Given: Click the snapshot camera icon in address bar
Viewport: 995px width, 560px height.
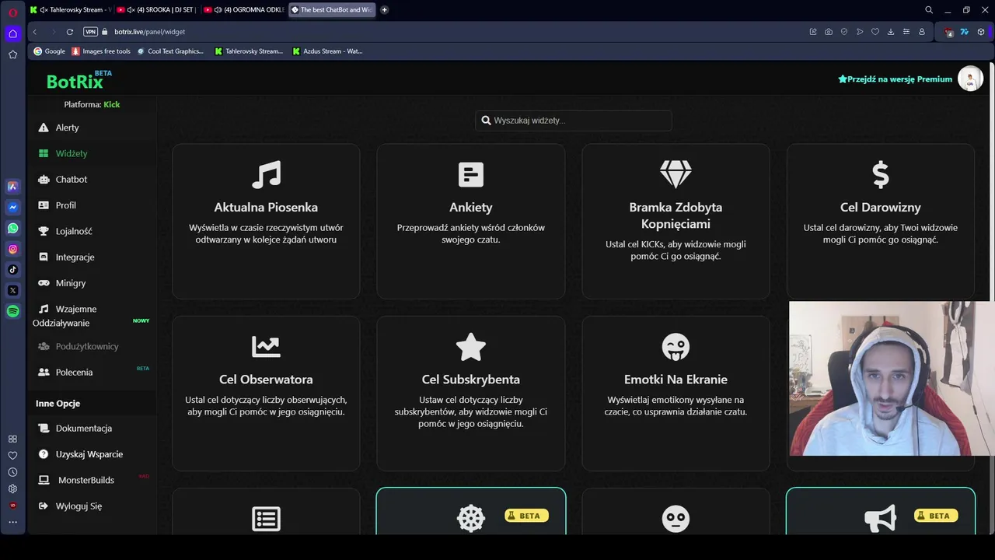Looking at the screenshot, I should 829,32.
